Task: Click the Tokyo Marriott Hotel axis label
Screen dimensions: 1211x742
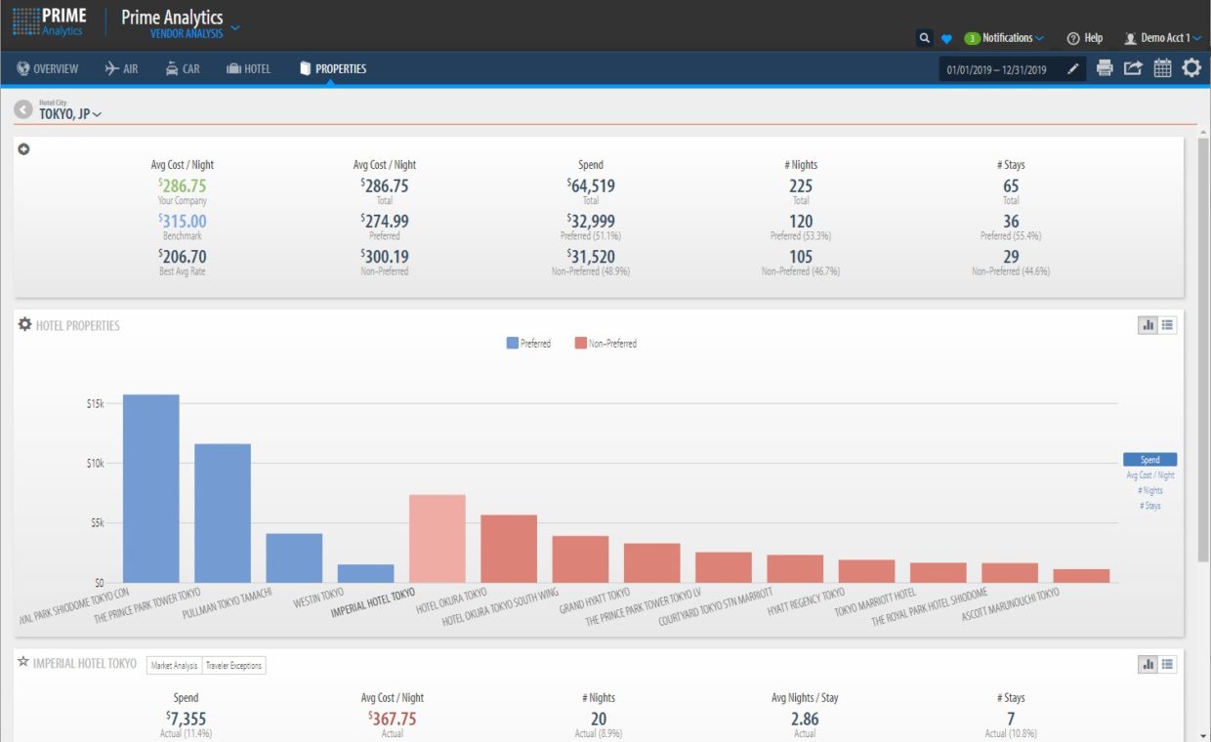Action: pyautogui.click(x=875, y=602)
